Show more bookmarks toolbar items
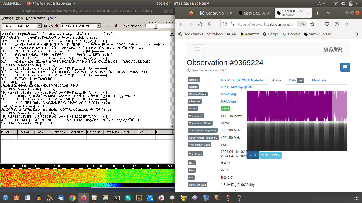This screenshot has height=203, width=362. coord(356,34)
